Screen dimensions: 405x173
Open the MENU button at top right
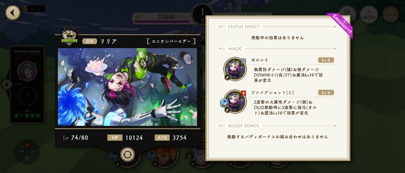coord(390,15)
